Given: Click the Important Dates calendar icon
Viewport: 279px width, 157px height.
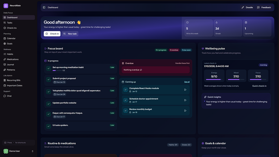Looking at the screenshot, I should 5,86.
